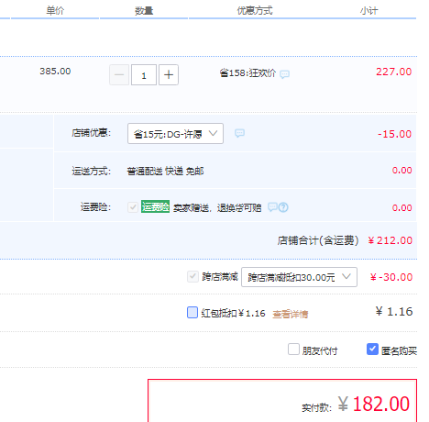Click the green 运费险 badge

pyautogui.click(x=155, y=206)
